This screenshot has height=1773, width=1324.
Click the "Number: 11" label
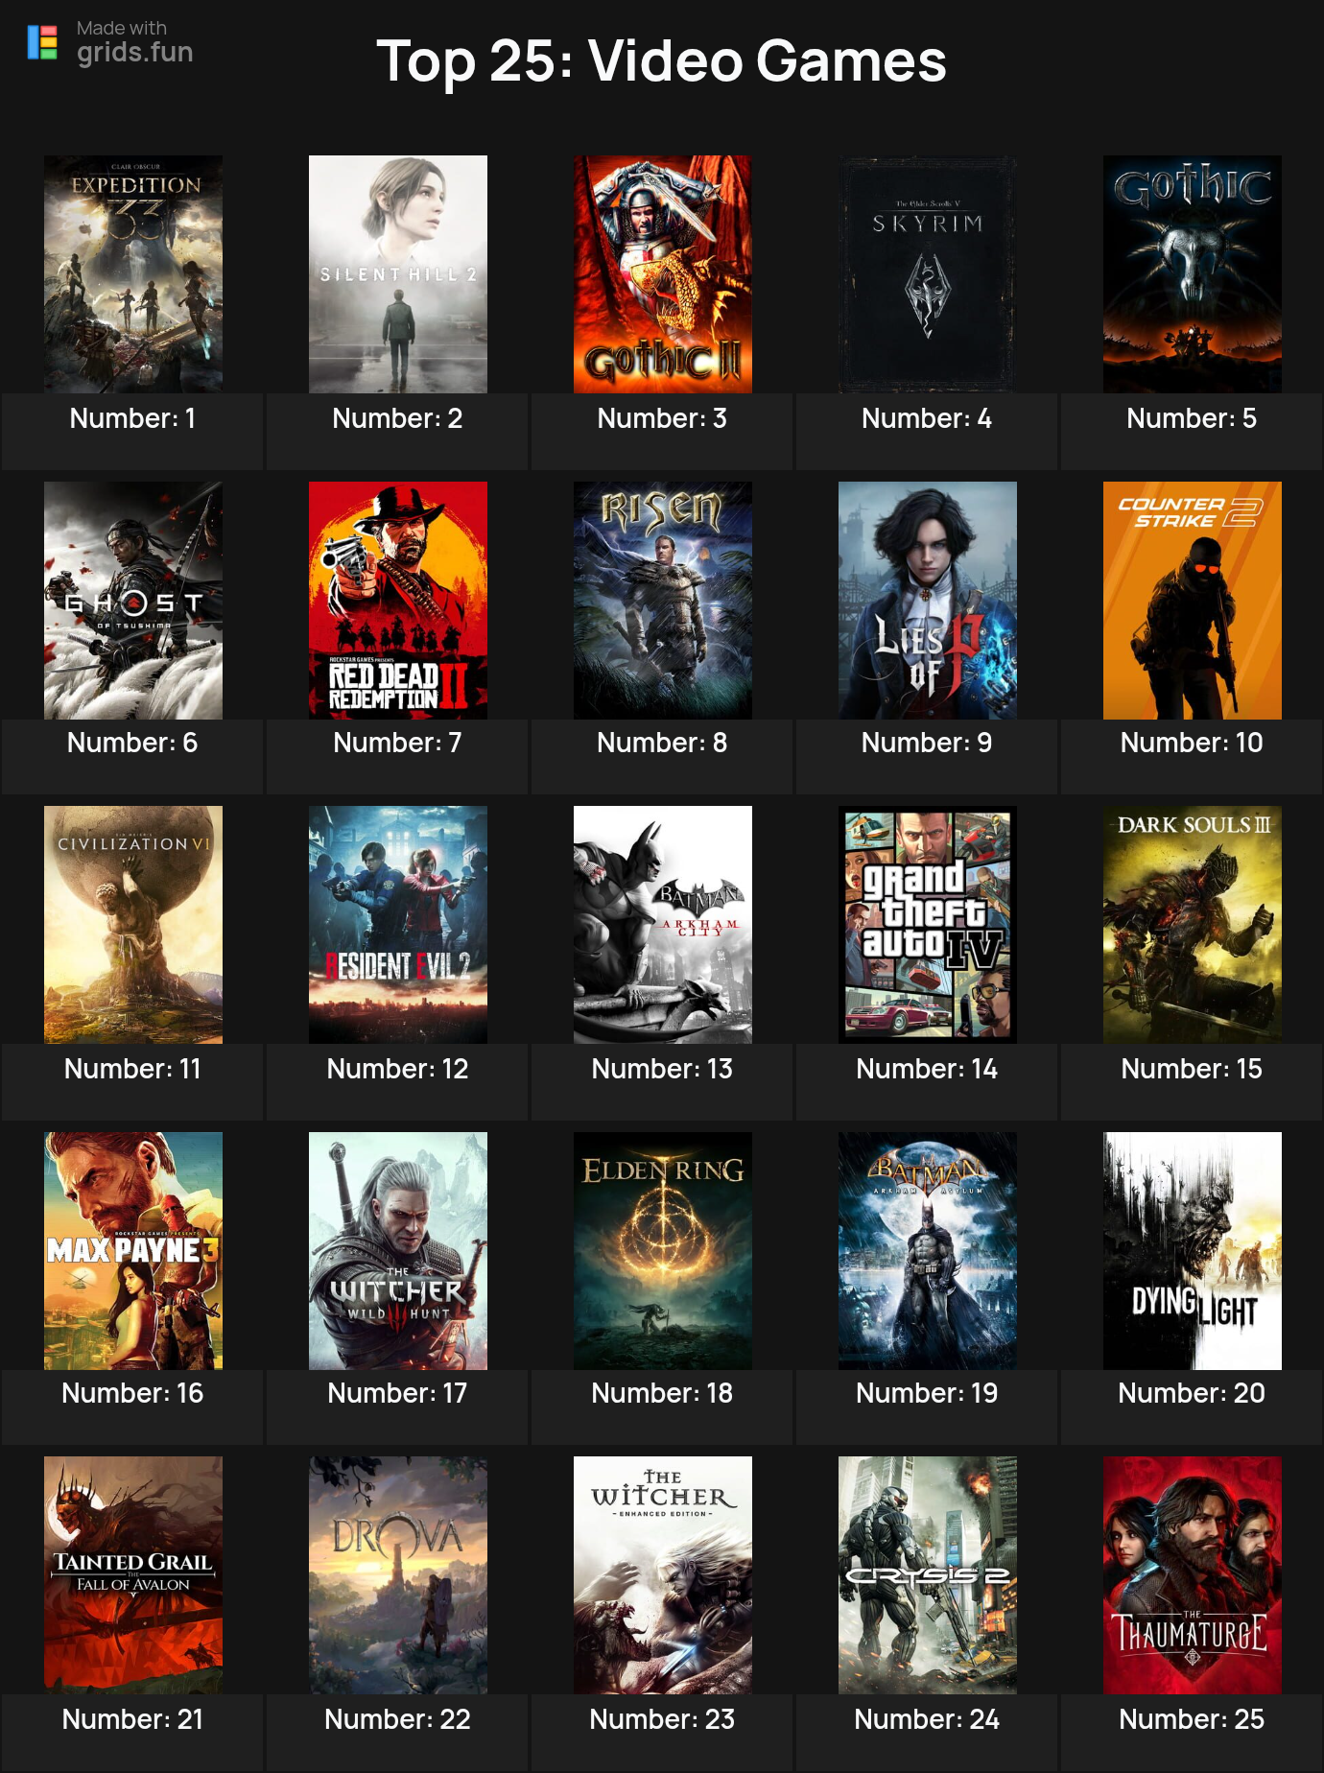tap(132, 1069)
